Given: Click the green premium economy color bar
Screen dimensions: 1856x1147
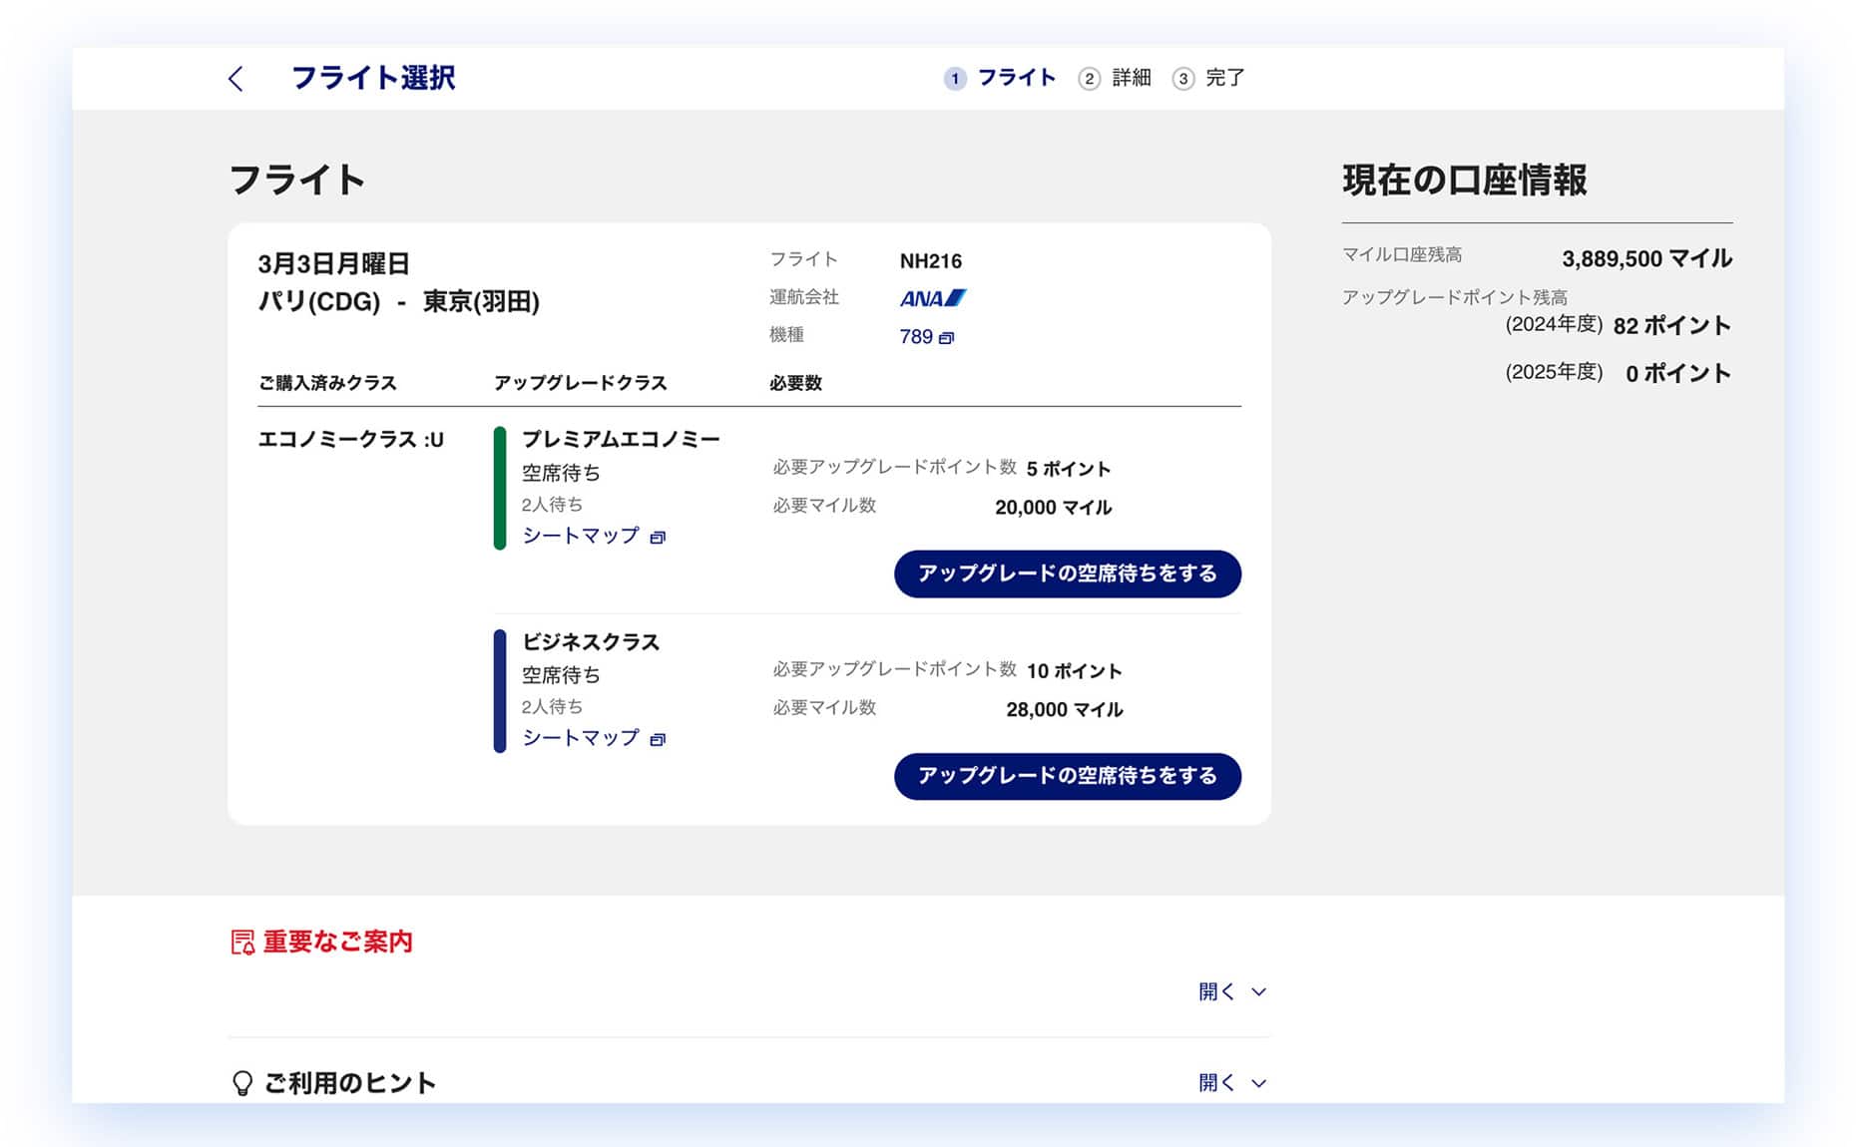Looking at the screenshot, I should coord(500,488).
